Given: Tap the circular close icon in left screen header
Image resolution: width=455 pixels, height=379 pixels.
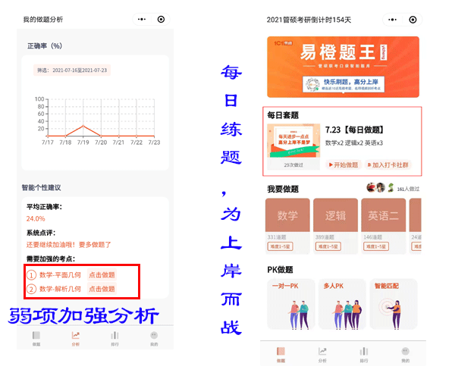Looking at the screenshot, I should click(161, 20).
